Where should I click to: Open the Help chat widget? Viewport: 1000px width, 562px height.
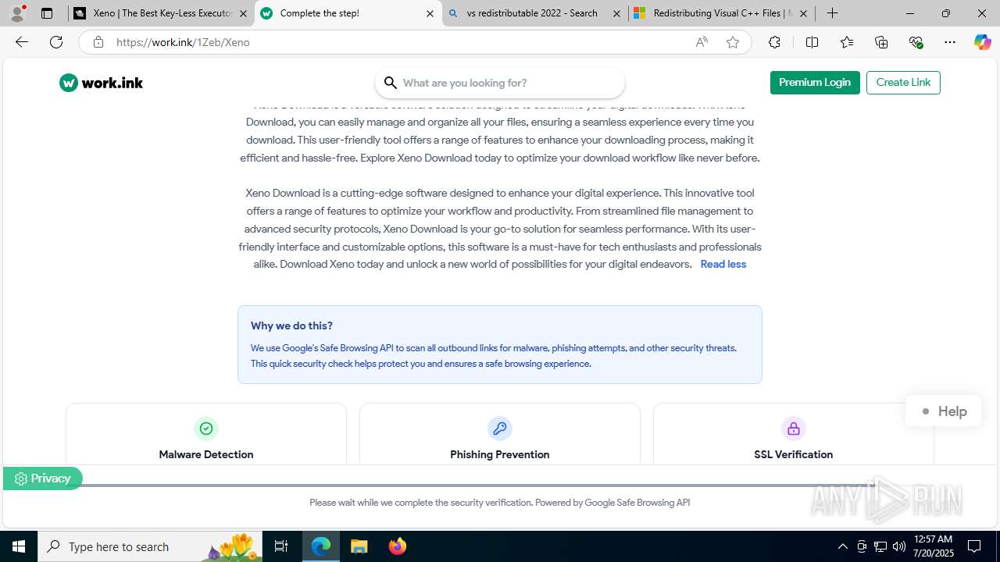click(x=943, y=411)
